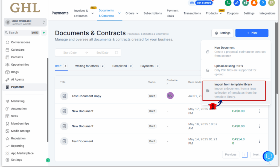Expand Invoices & Estimates dropdown chevron
Viewport: 280px width, 167px height.
[x=92, y=13]
